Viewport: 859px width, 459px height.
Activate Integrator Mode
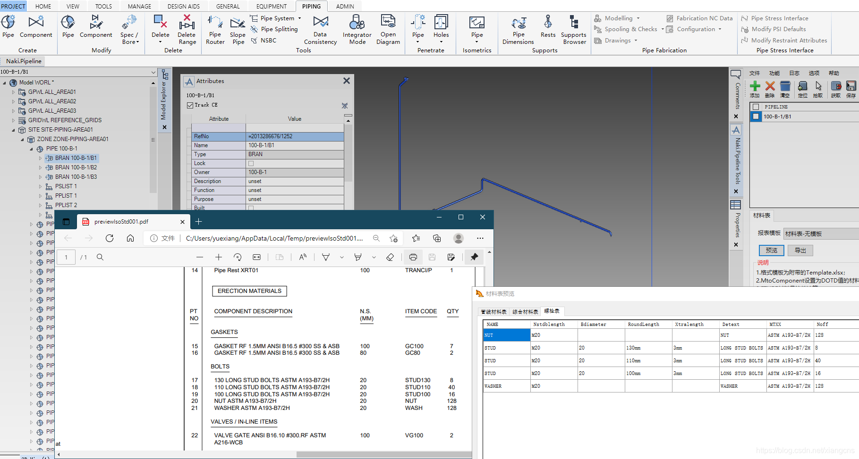(x=357, y=29)
